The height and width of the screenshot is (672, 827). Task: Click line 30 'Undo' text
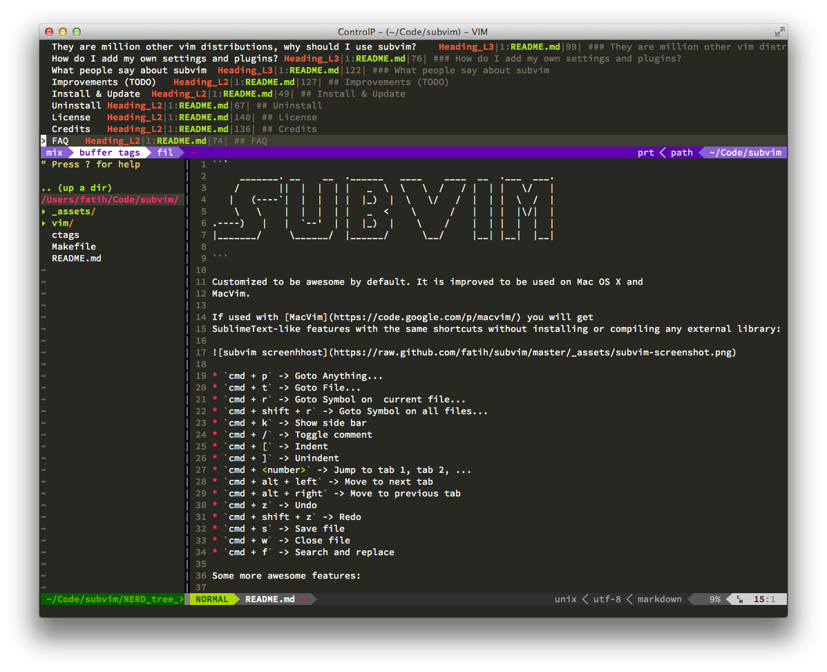tap(306, 505)
